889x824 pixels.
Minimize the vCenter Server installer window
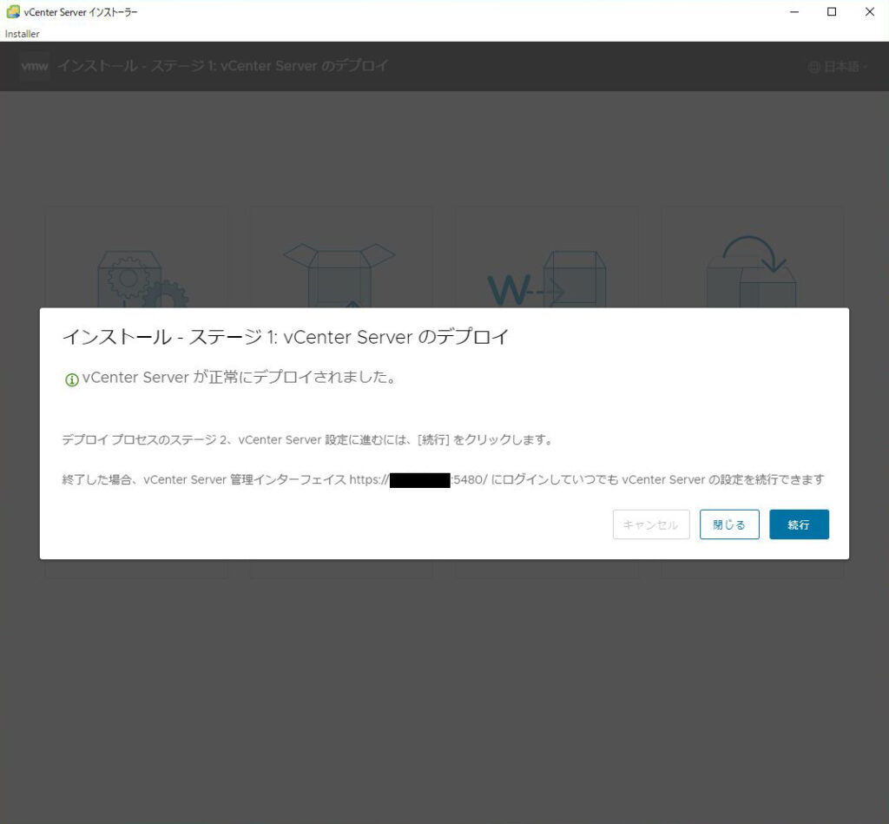794,12
